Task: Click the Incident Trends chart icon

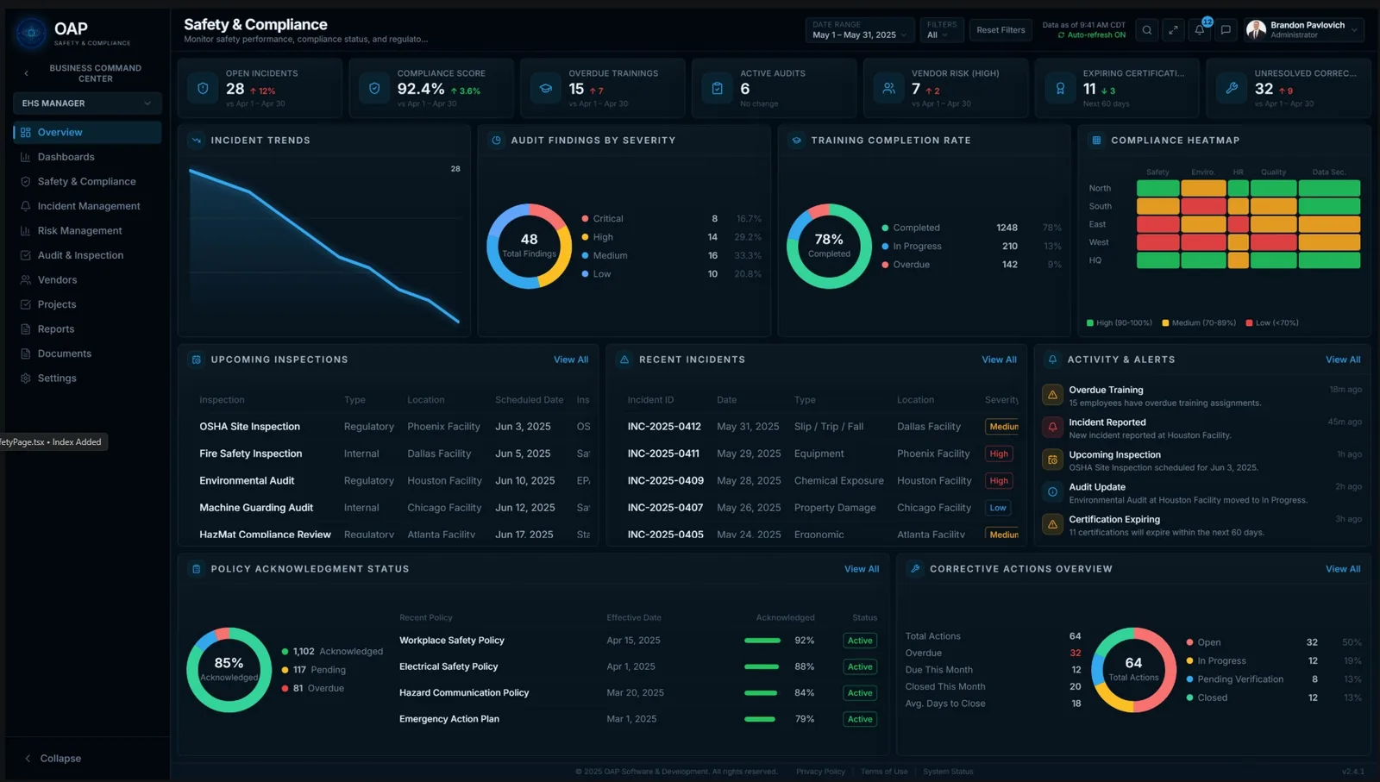Action: click(197, 141)
